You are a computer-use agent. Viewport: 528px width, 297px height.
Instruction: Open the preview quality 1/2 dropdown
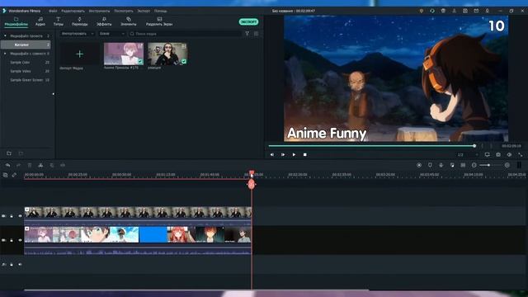point(468,154)
